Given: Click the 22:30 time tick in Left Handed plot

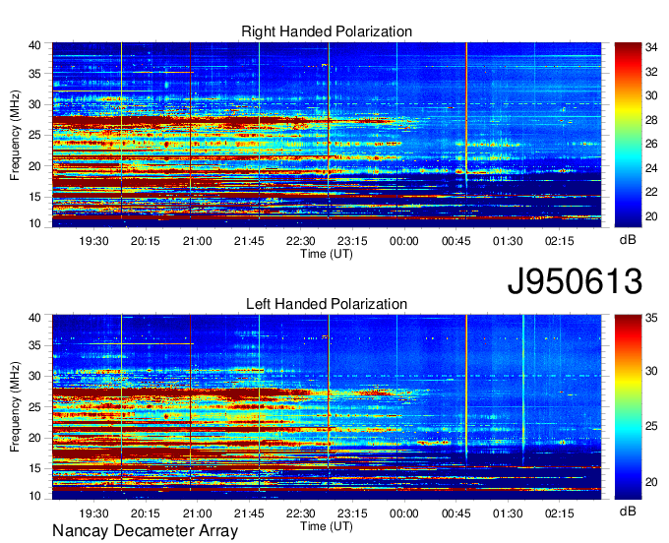Looking at the screenshot, I should pos(300,513).
